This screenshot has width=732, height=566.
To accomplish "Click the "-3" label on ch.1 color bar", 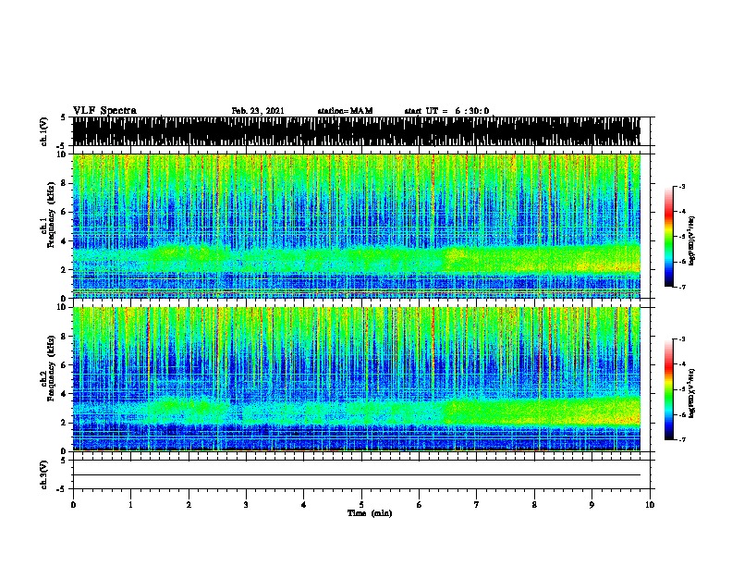I will click(x=682, y=186).
